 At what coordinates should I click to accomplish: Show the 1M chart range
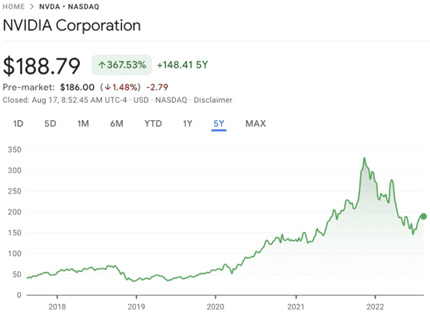tap(83, 124)
